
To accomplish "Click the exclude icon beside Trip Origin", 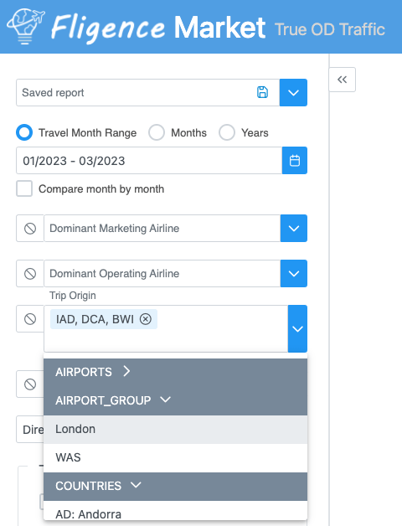I will click(30, 319).
